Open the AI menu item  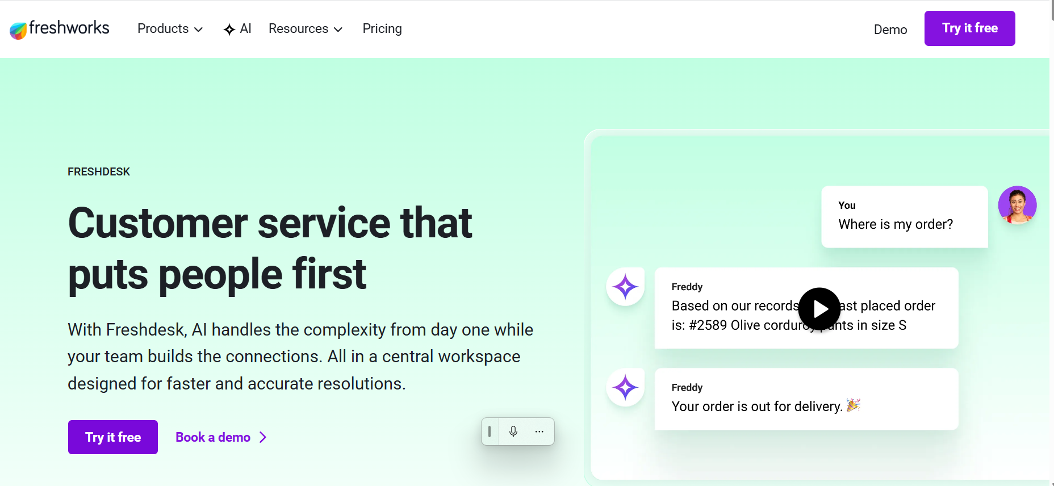[x=238, y=29]
